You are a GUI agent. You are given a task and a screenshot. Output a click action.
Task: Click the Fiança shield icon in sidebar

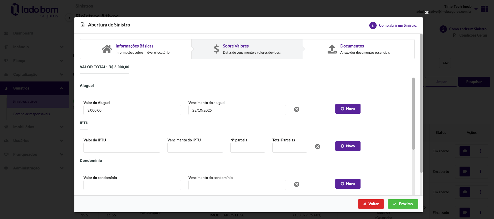[x=6, y=61]
